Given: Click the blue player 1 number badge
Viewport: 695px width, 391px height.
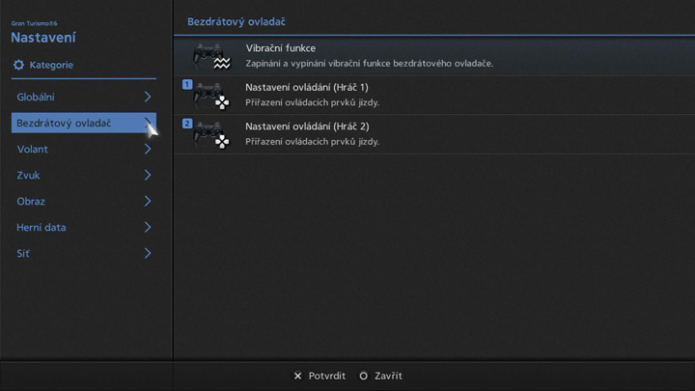Looking at the screenshot, I should click(187, 85).
